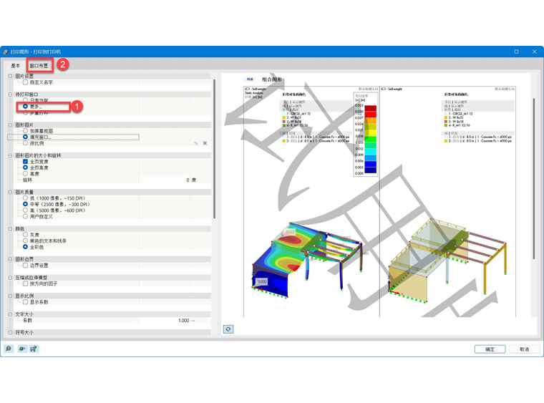Viewport: 544px width, 403px height.
Task: Enable the 按方向的因子 checkbox
Action: pos(25,283)
